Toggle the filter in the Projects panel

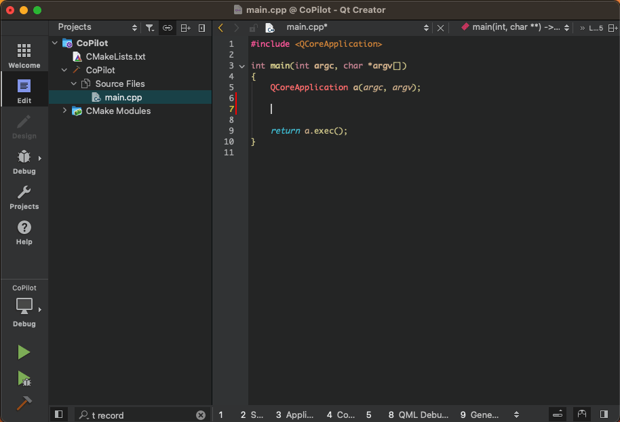149,27
